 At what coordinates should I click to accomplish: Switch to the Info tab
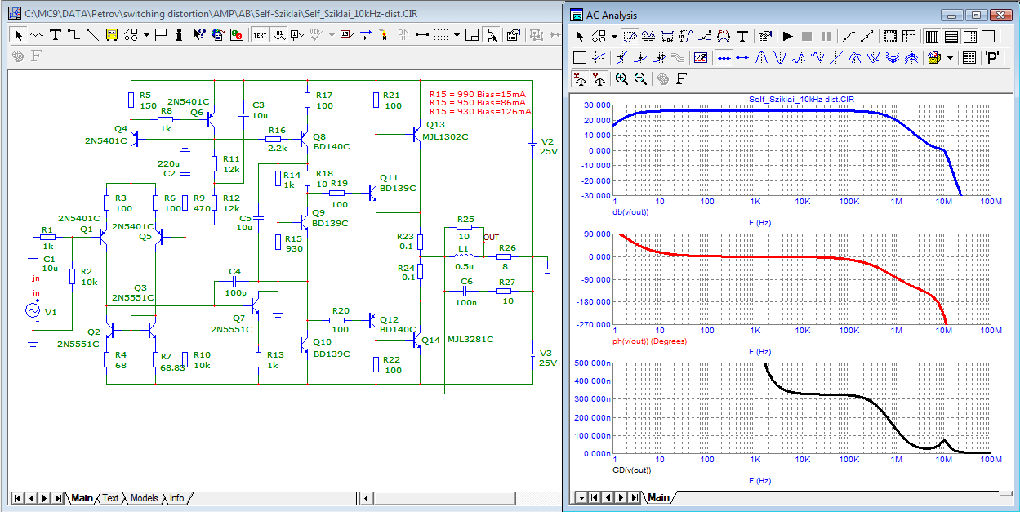(177, 498)
